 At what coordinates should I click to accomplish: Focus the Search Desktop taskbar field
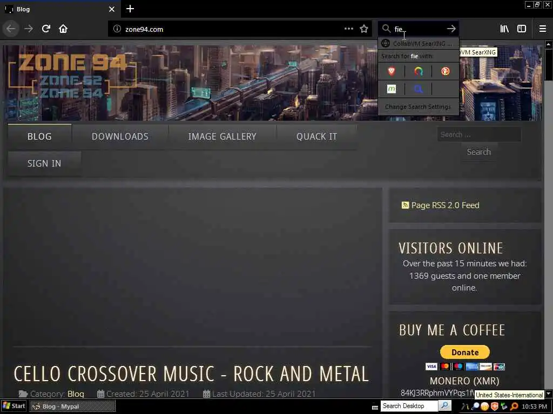click(409, 406)
